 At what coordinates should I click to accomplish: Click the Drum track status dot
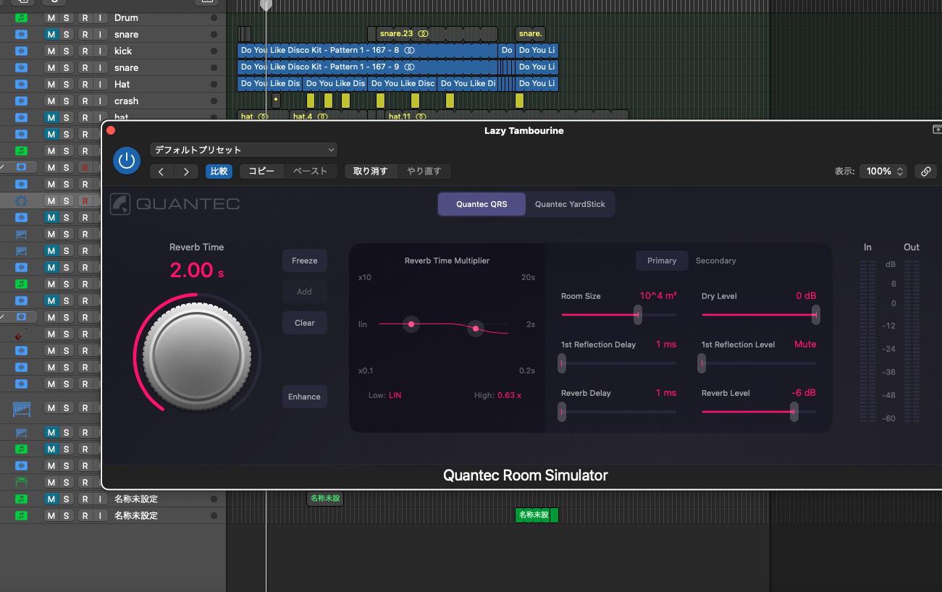214,17
